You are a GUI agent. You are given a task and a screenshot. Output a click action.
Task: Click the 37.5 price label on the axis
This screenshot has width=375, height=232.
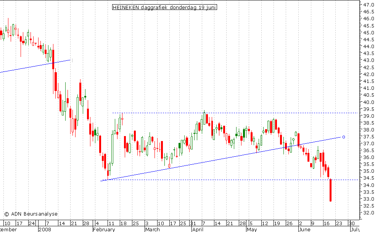click(x=369, y=136)
